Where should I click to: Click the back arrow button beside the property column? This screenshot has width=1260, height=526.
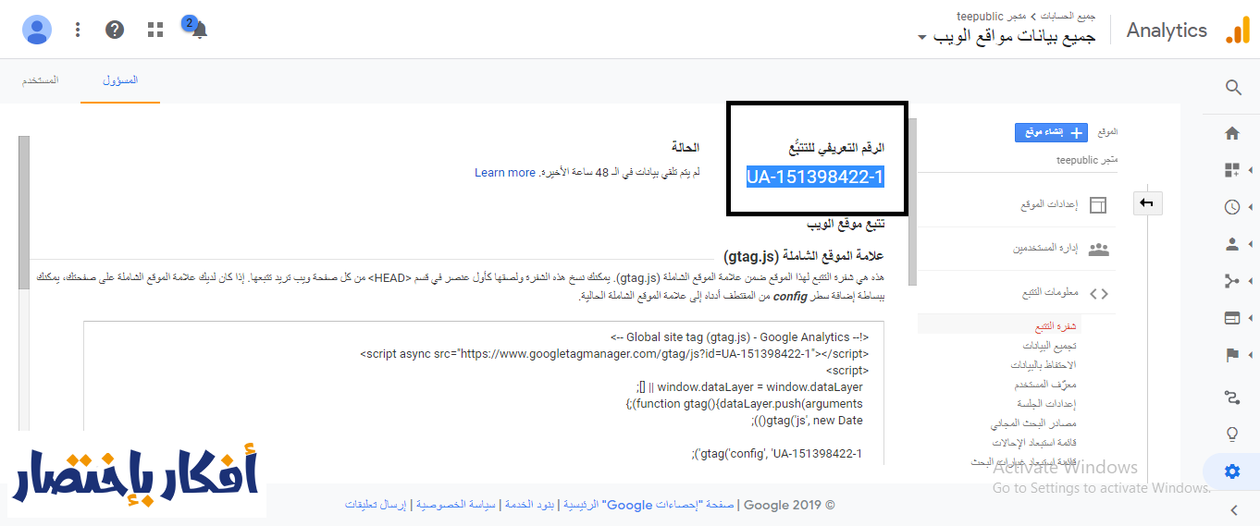click(1147, 202)
